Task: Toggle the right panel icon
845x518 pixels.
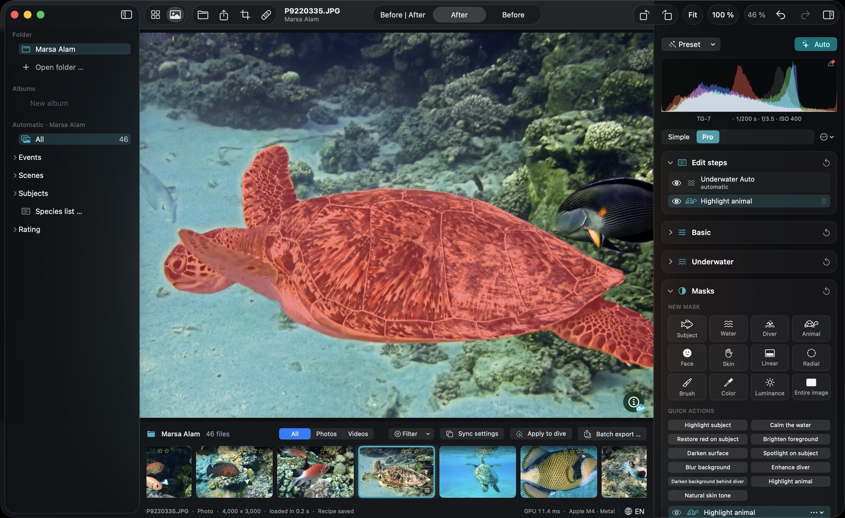Action: pyautogui.click(x=828, y=15)
